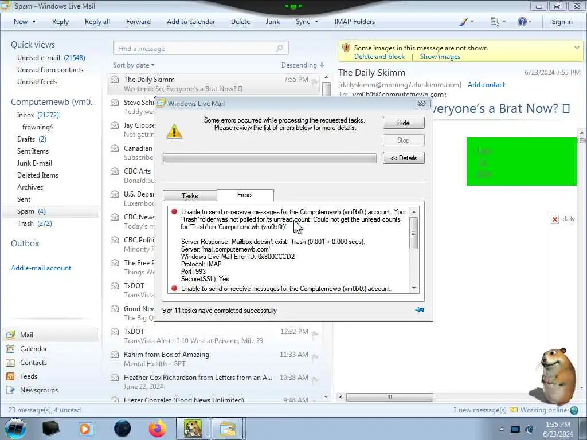The image size is (587, 440).
Task: Select the Errors tab
Action: (x=245, y=195)
